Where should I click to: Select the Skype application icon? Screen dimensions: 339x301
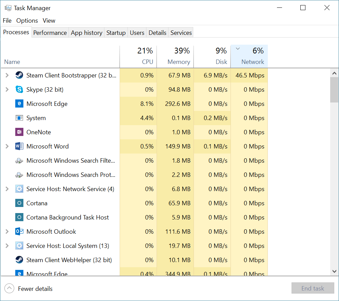coord(19,89)
